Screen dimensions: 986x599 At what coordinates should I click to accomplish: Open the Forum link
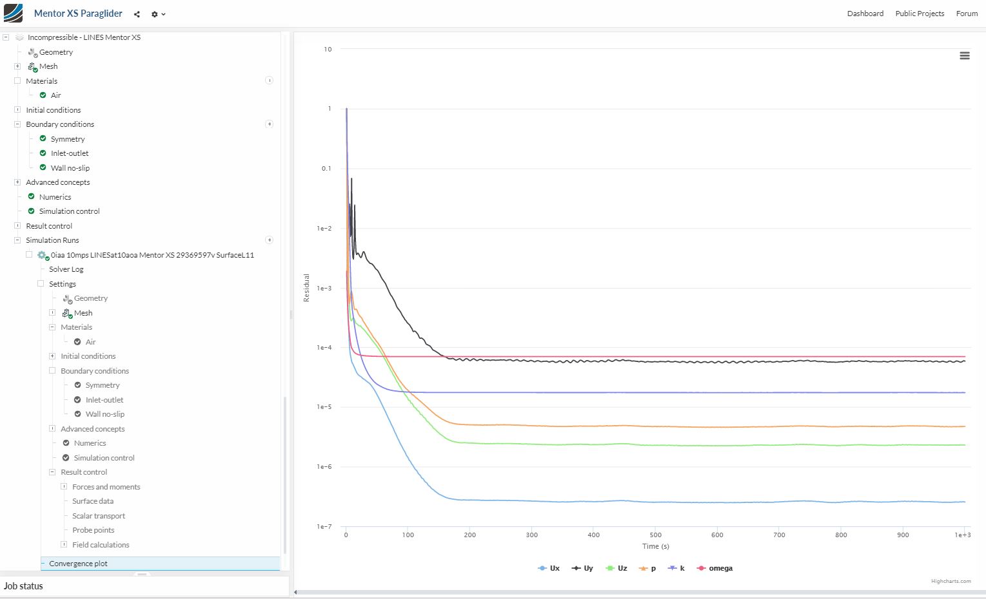(967, 14)
